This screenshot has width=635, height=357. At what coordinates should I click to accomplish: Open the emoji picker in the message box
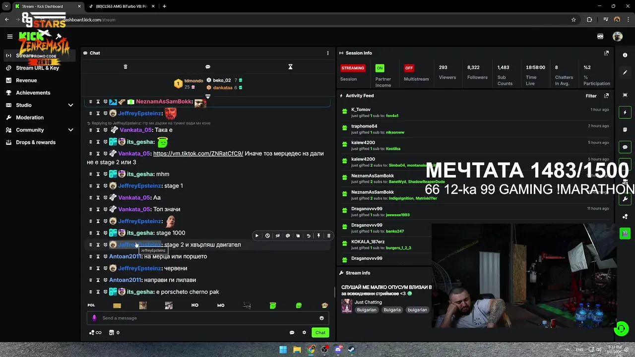coord(321,318)
